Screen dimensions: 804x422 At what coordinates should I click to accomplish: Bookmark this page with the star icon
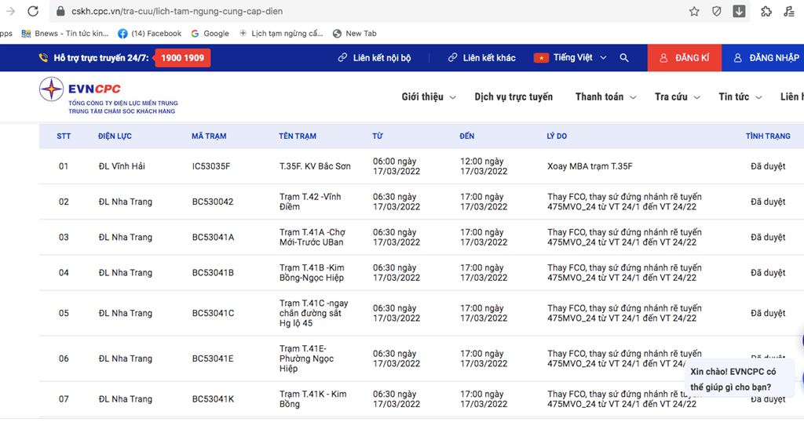click(x=694, y=11)
